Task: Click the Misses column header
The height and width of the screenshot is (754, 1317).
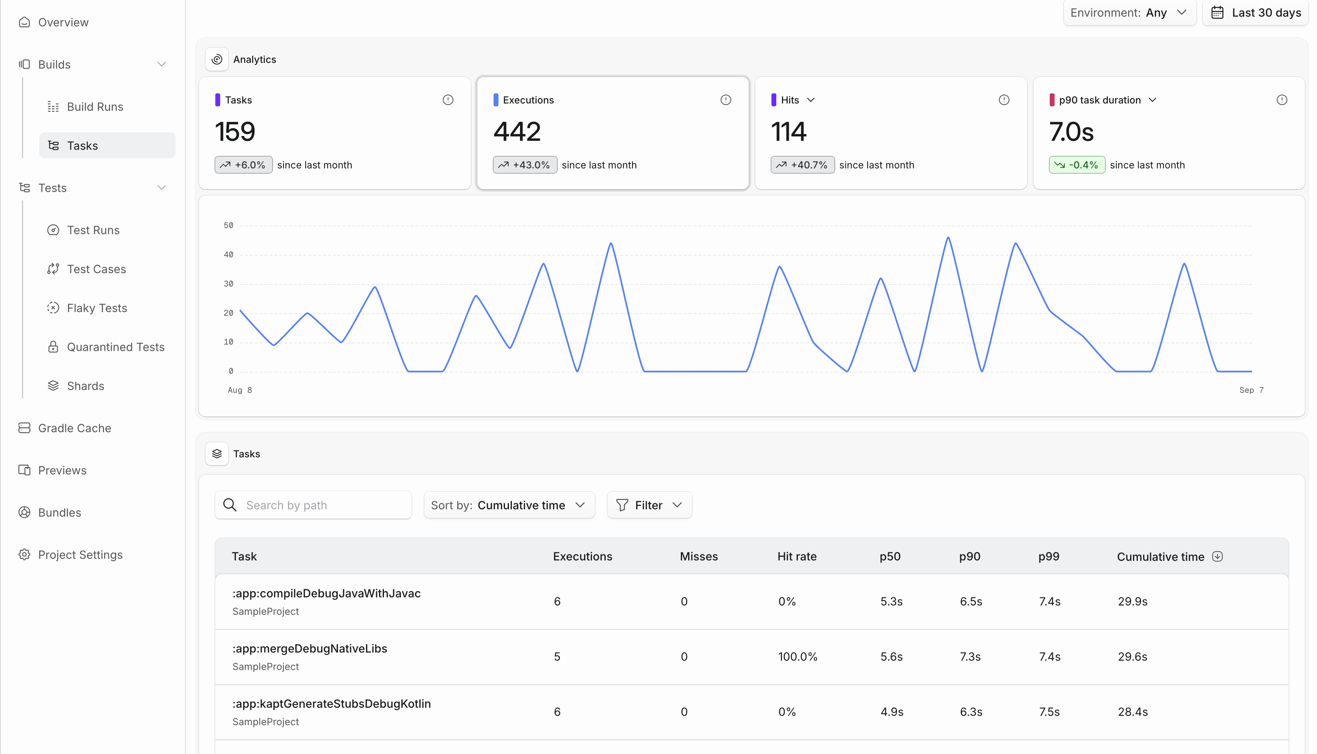Action: click(x=699, y=556)
